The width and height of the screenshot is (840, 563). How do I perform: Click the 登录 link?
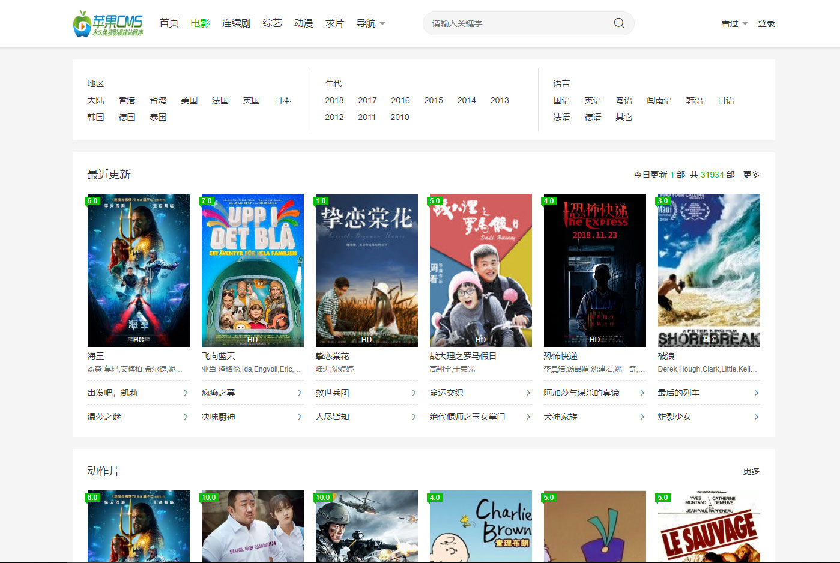[766, 23]
